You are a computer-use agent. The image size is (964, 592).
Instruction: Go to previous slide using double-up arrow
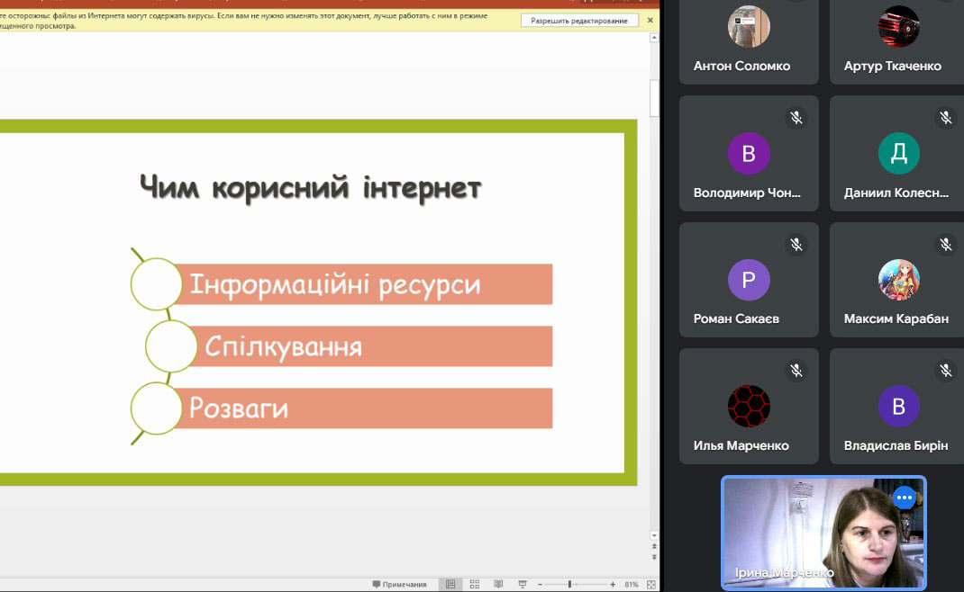(x=654, y=546)
